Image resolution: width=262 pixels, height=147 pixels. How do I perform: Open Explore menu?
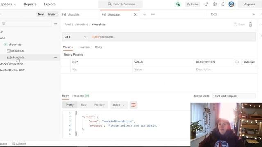(x=50, y=4)
